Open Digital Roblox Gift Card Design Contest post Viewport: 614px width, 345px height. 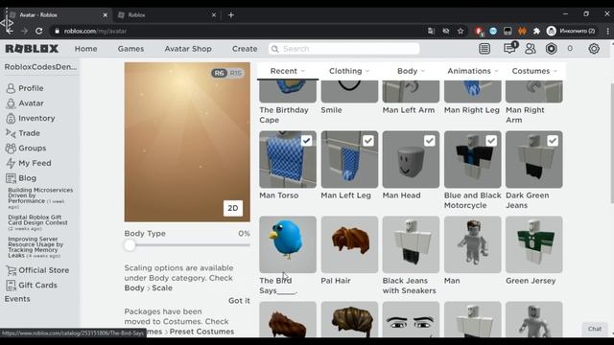(37, 222)
